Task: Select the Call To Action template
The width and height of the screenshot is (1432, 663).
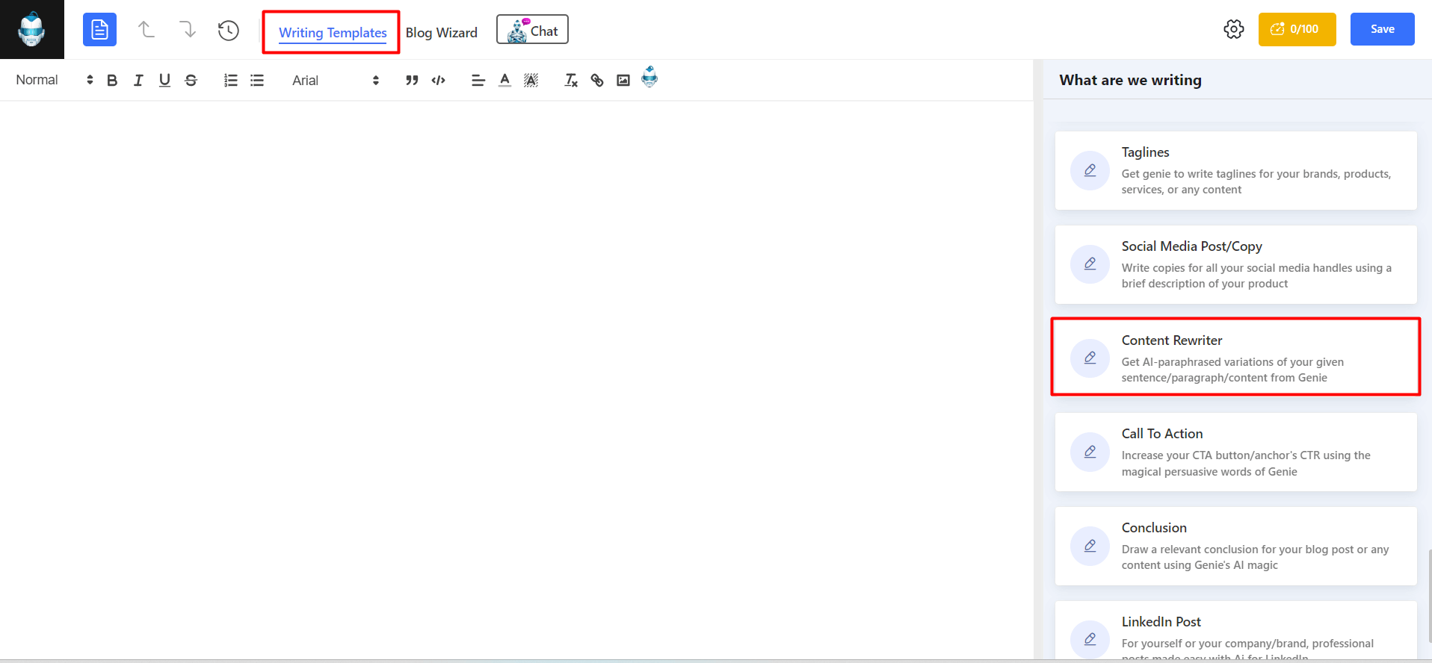Action: (x=1236, y=452)
